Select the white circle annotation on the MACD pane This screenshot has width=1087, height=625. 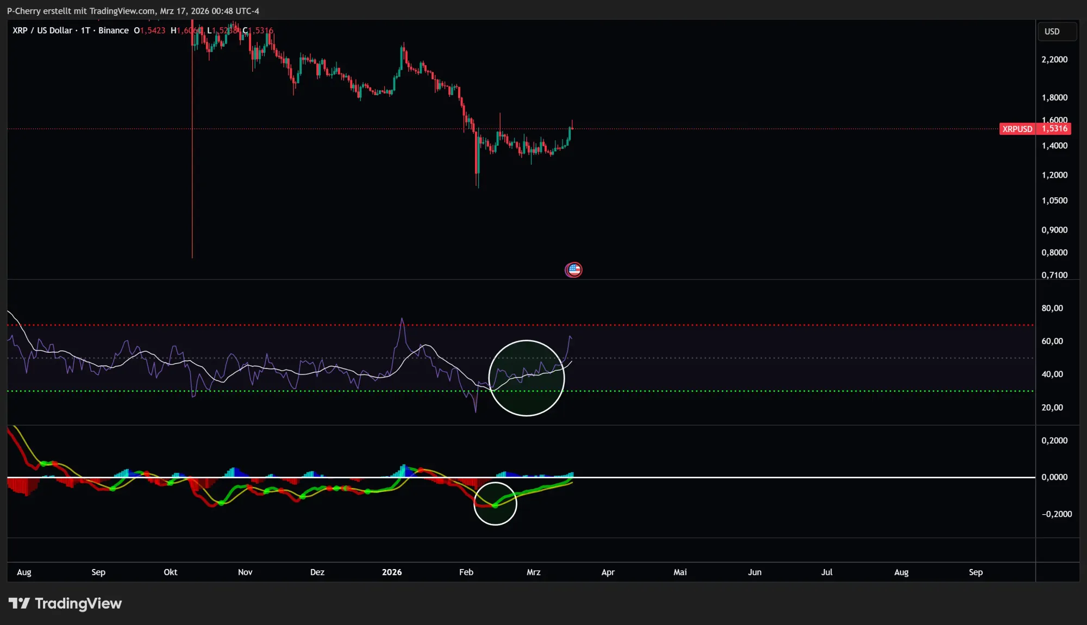point(495,503)
